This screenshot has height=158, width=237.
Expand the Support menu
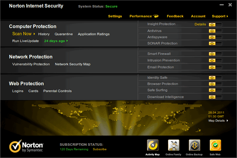(220, 16)
